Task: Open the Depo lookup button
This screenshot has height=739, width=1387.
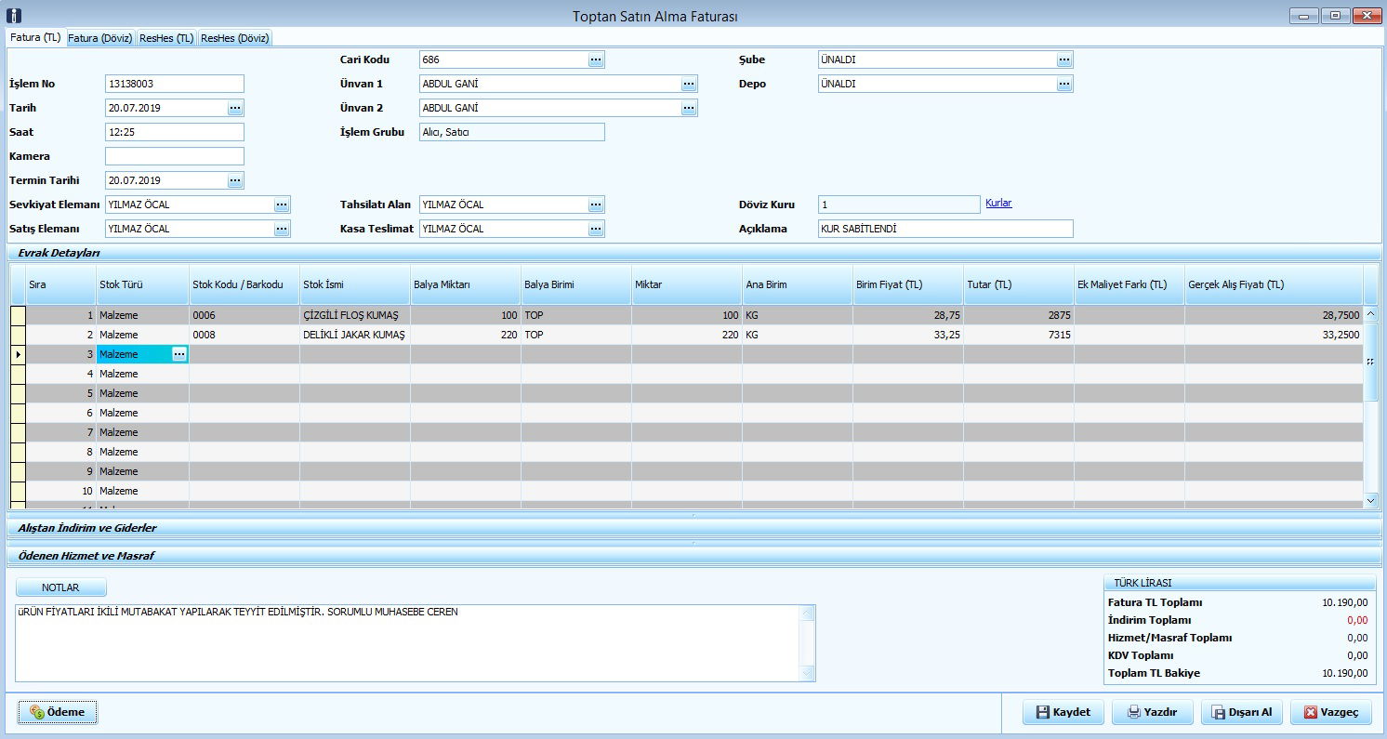Action: pyautogui.click(x=1063, y=84)
